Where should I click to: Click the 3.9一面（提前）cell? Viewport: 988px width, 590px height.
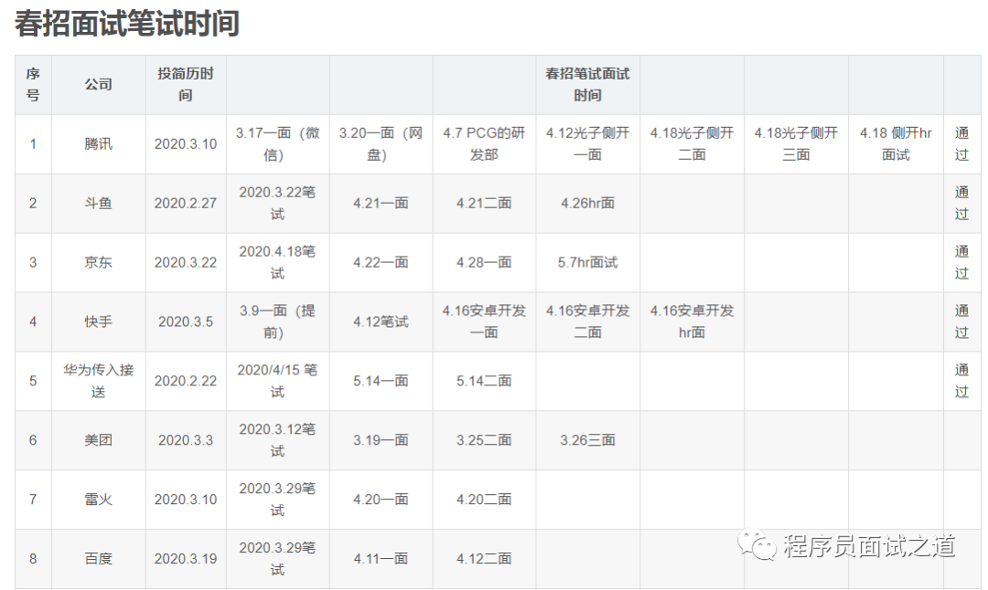(x=277, y=321)
